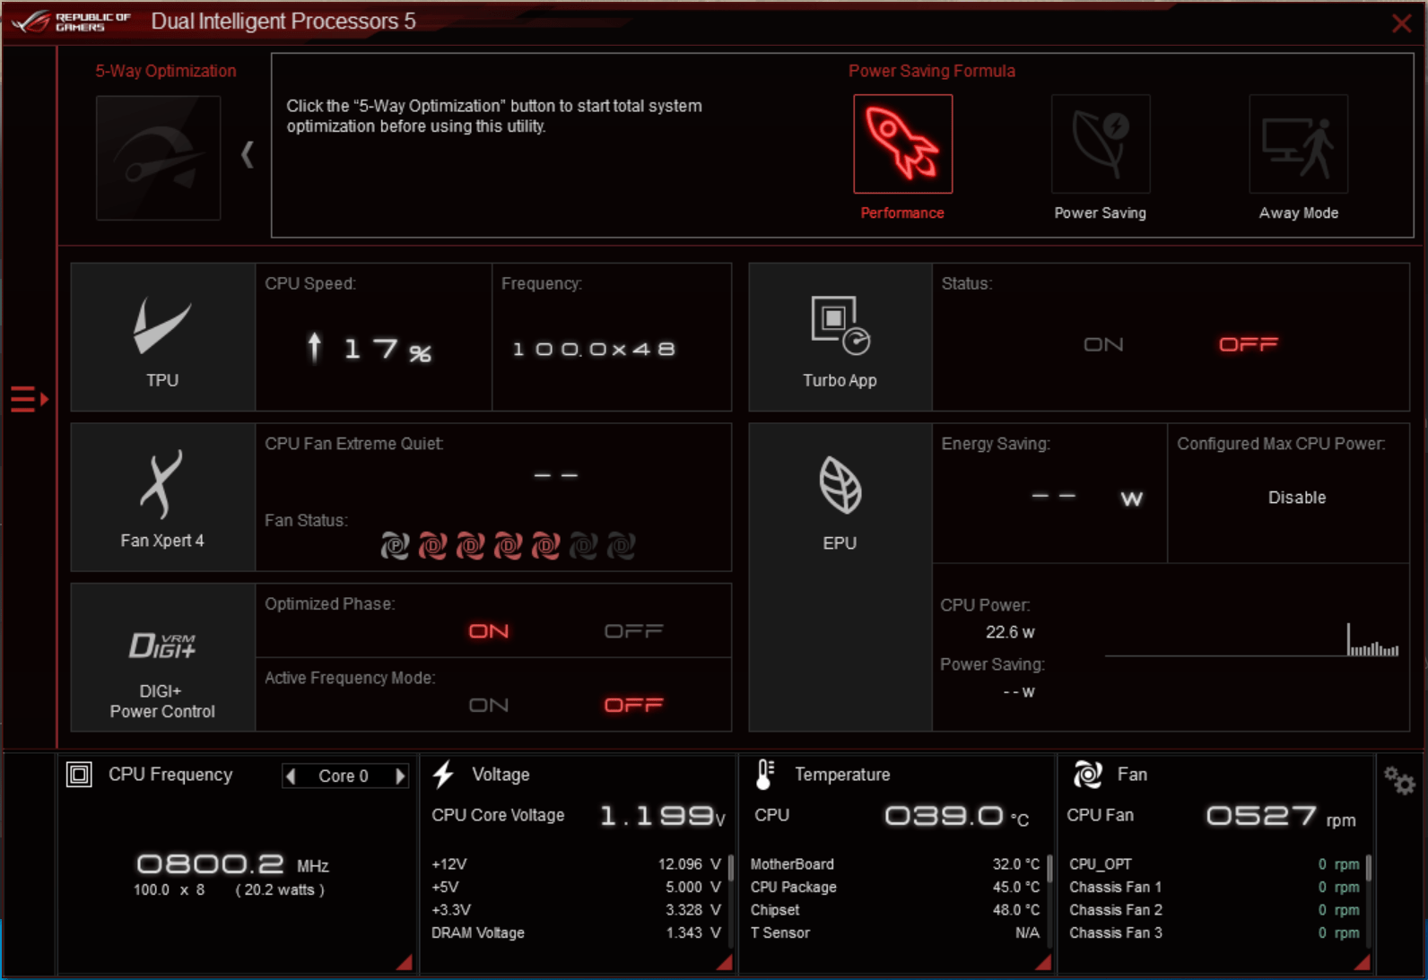This screenshot has width=1428, height=980.
Task: Close the Dual Intelligent Processors window
Action: (x=1401, y=23)
